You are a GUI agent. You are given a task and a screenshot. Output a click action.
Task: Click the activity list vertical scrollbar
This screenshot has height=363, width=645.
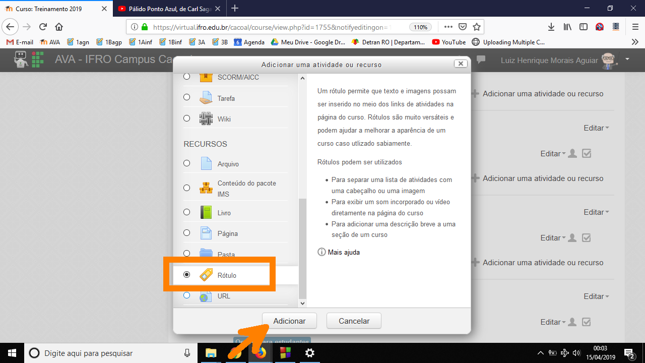[x=302, y=247]
